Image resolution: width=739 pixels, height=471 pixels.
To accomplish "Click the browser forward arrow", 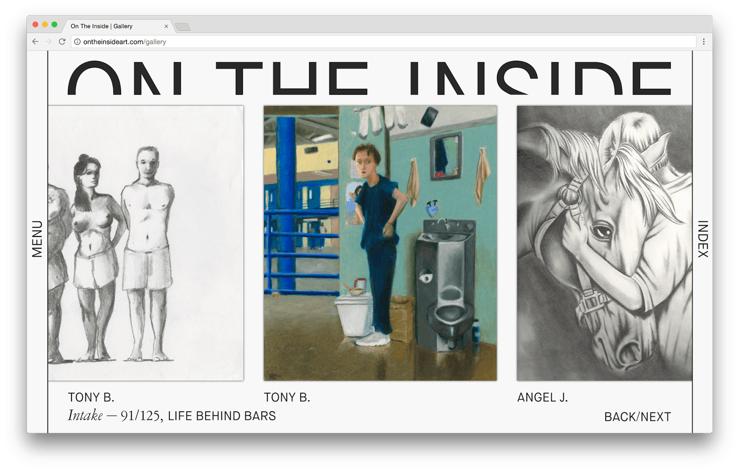I will 48,41.
